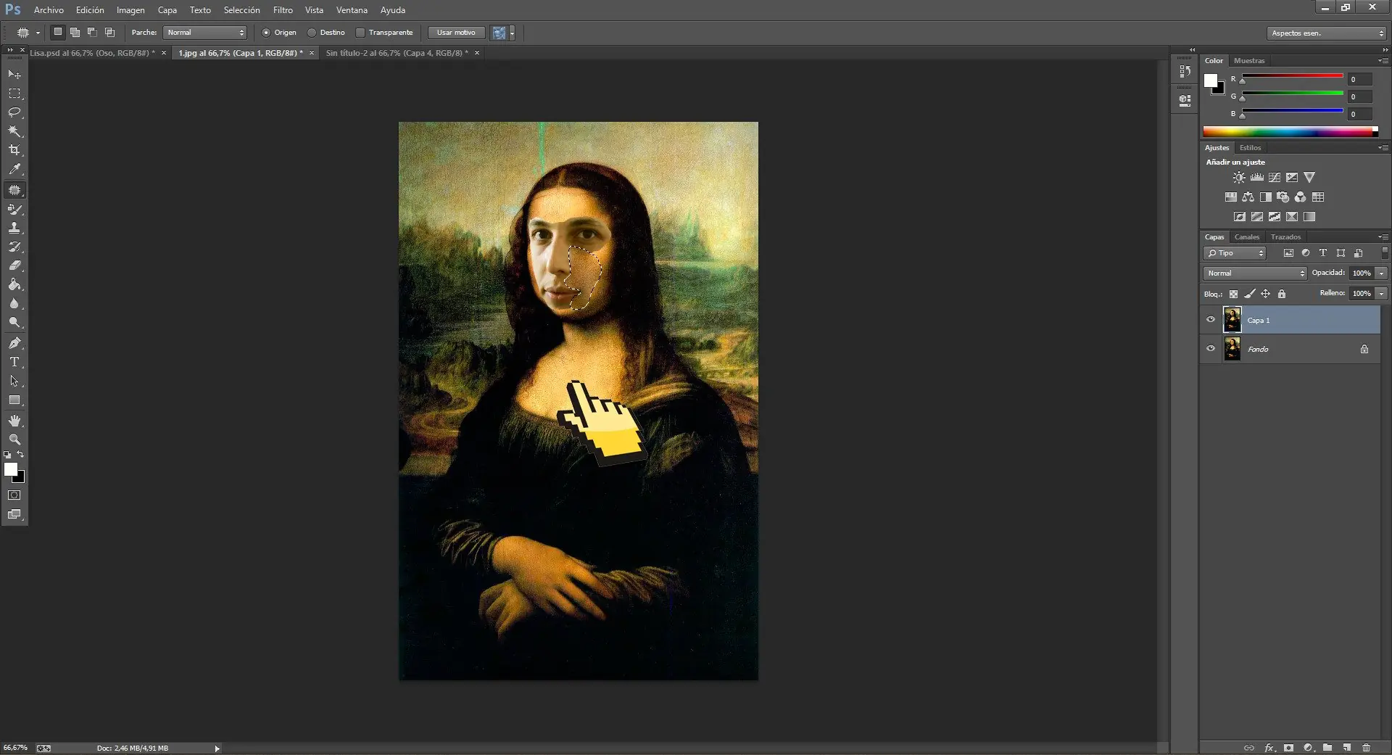Select the Pen tool
The image size is (1392, 755).
click(14, 343)
